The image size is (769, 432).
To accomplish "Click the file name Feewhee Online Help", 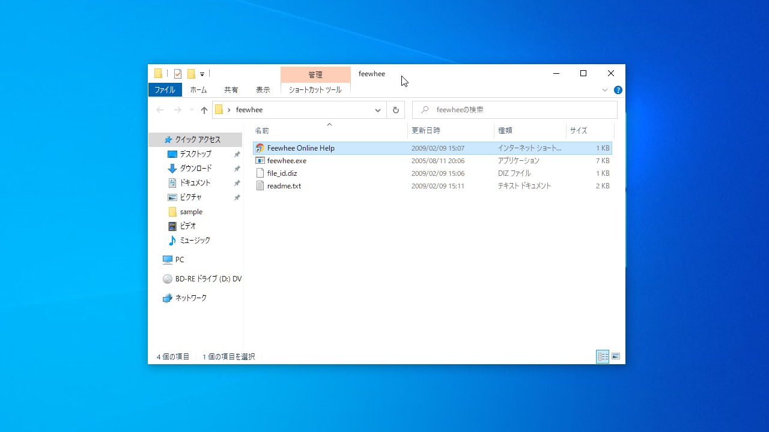I will [x=301, y=148].
